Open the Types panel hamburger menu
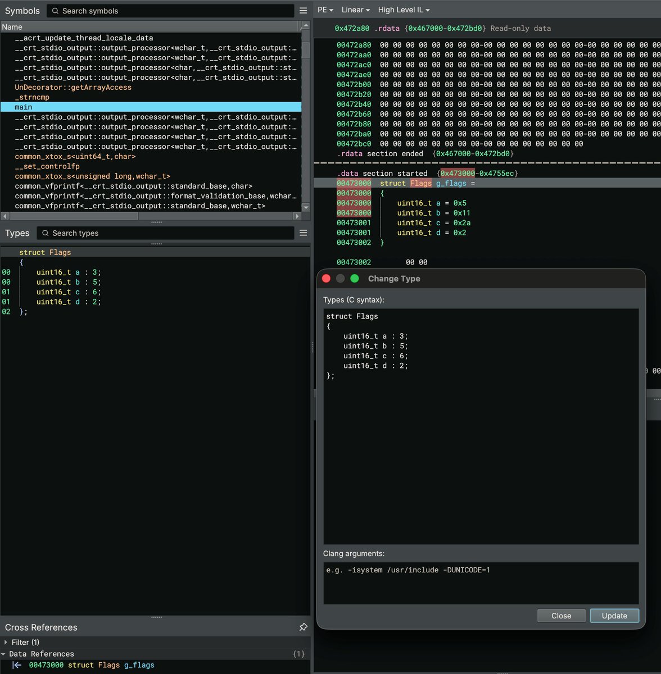Image resolution: width=661 pixels, height=674 pixels. (303, 233)
